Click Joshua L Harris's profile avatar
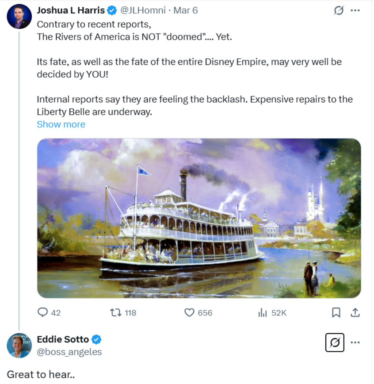This screenshot has height=384, width=374. (19, 17)
